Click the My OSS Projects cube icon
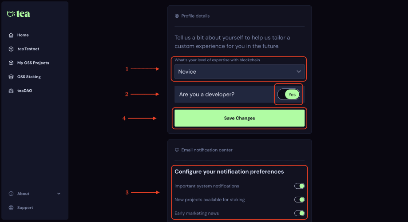408x222 pixels. tap(11, 63)
